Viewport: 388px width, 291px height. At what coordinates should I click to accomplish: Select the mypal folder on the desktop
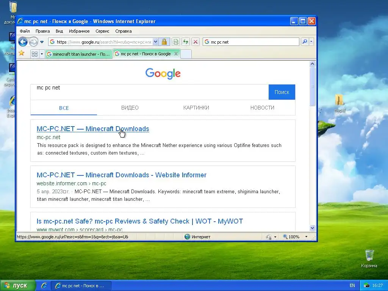click(339, 103)
